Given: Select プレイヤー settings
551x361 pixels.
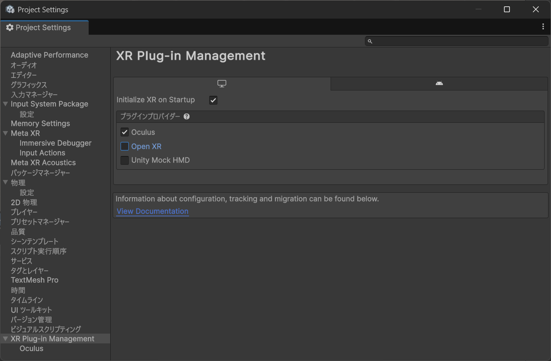Looking at the screenshot, I should click(x=24, y=212).
